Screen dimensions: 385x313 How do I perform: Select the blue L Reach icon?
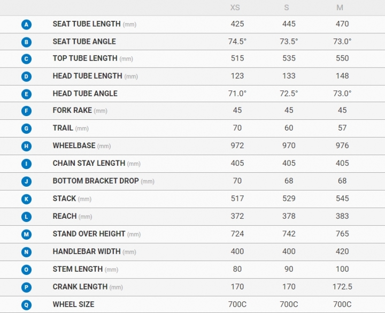tap(26, 217)
